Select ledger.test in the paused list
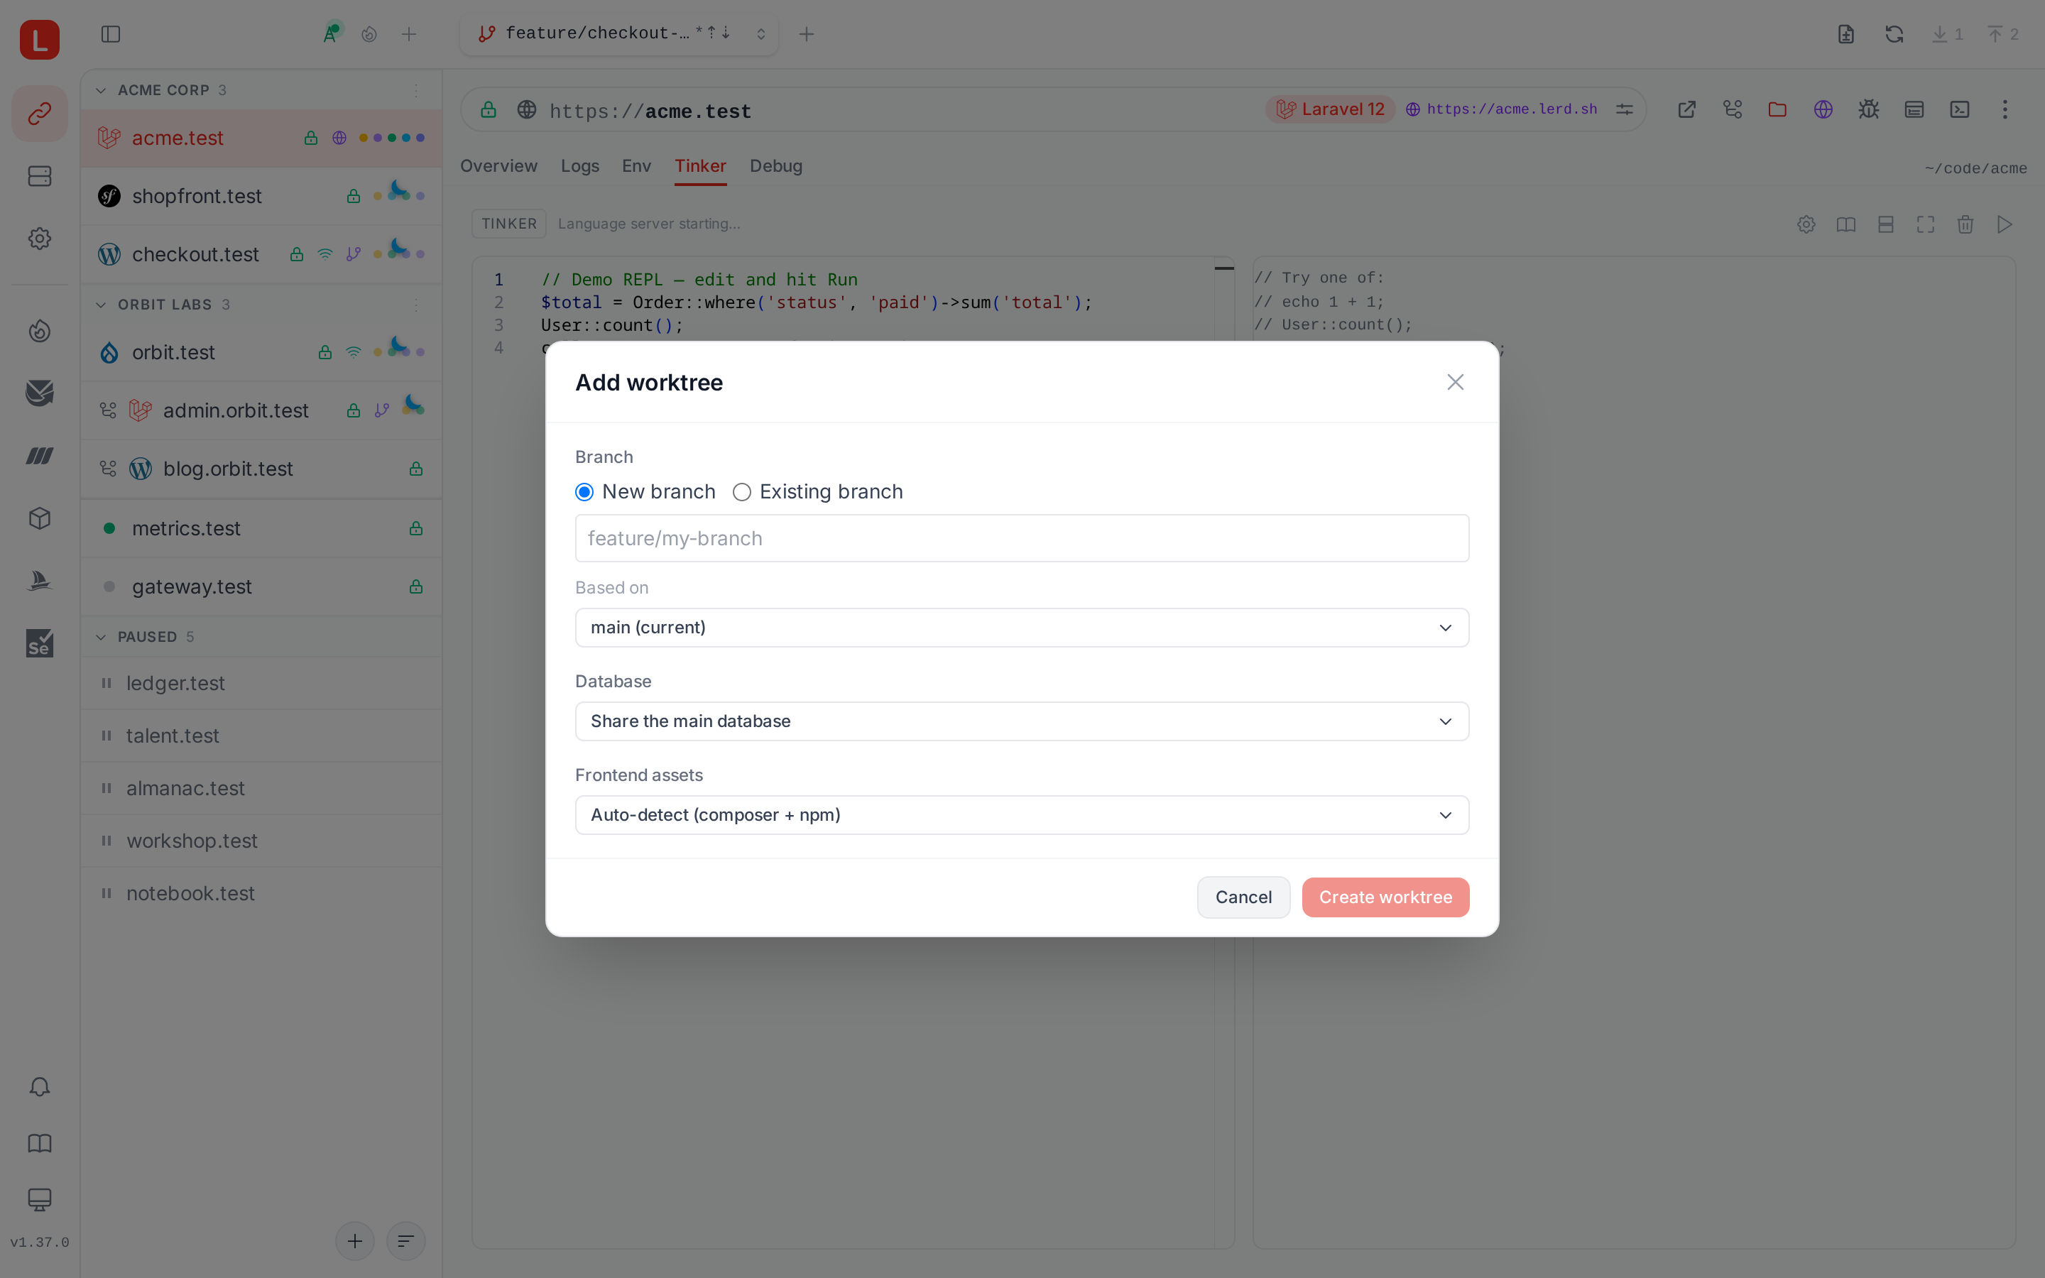 point(261,683)
